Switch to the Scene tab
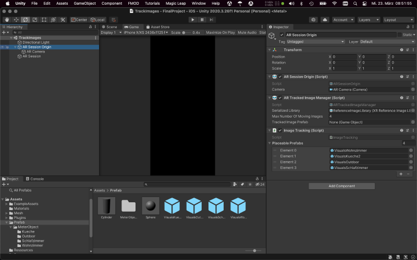 click(109, 27)
